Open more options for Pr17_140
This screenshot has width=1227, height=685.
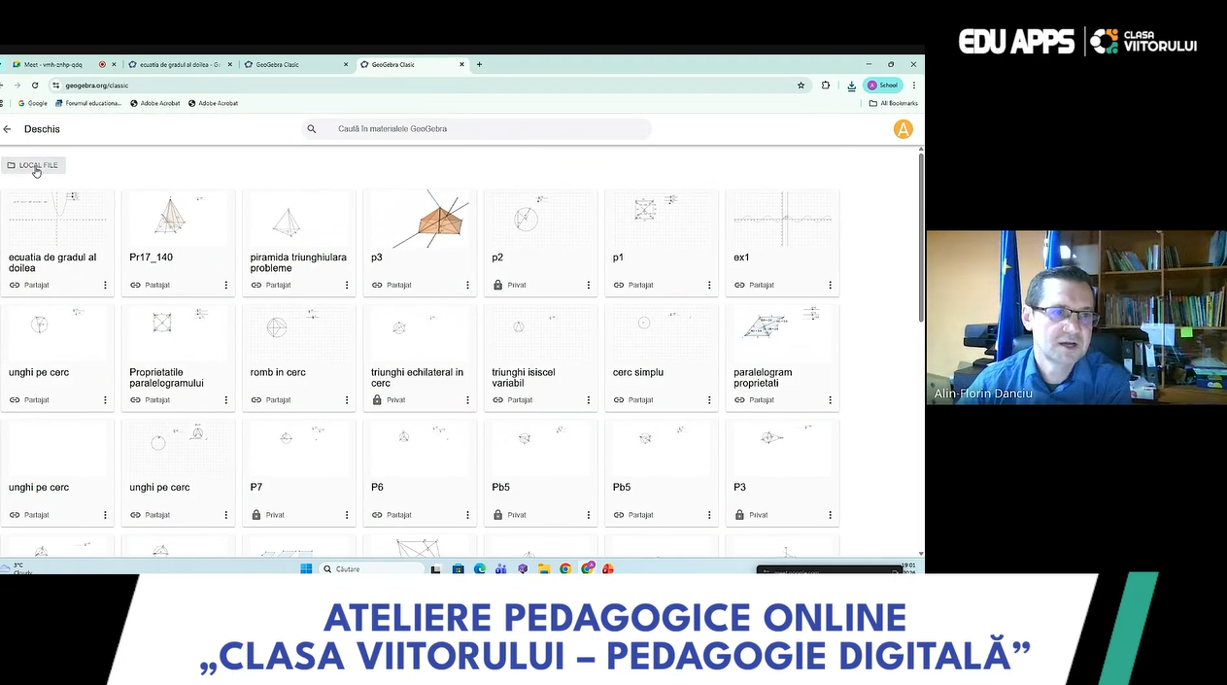pos(226,286)
